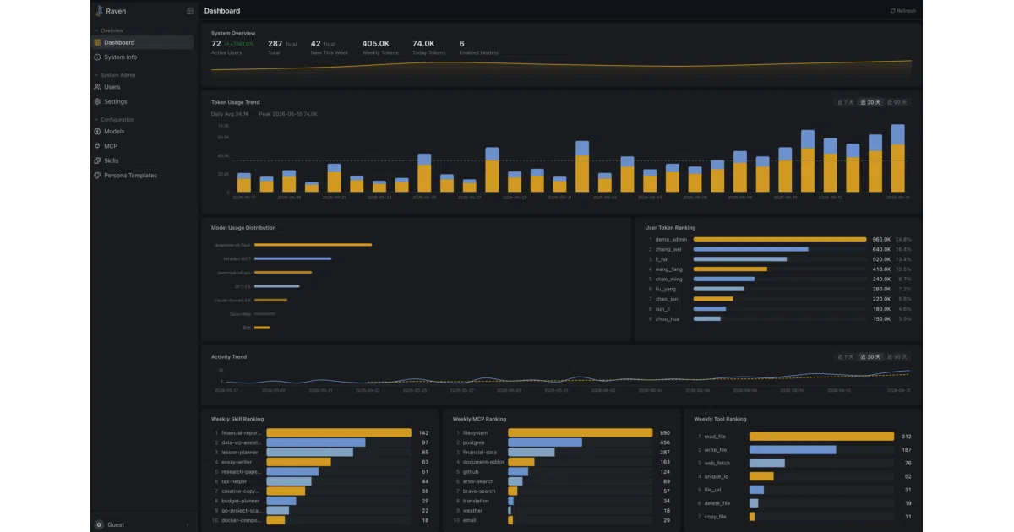Click the System Info circle icon
Viewport: 1014px width, 532px height.
pos(98,57)
